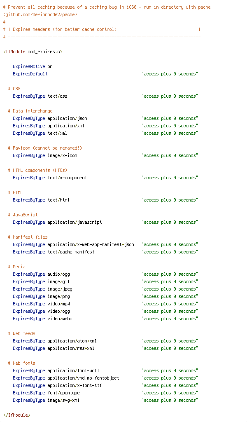The width and height of the screenshot is (247, 422).
Task: Click the image/svg+xml expiry value
Action: click(170, 401)
